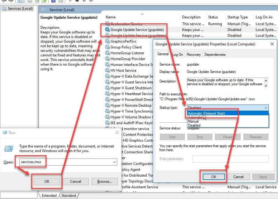Click the gear icon beside Hyper-V Data Exchange
Screen dimensions: 278x199
click(107, 76)
